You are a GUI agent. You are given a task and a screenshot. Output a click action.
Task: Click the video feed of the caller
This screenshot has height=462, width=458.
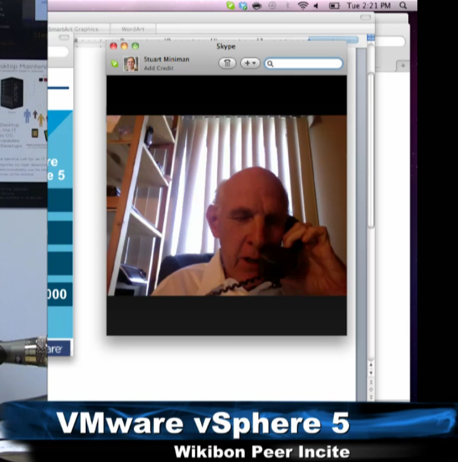point(227,205)
